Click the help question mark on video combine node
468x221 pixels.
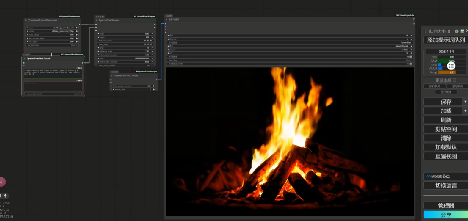[x=413, y=19]
